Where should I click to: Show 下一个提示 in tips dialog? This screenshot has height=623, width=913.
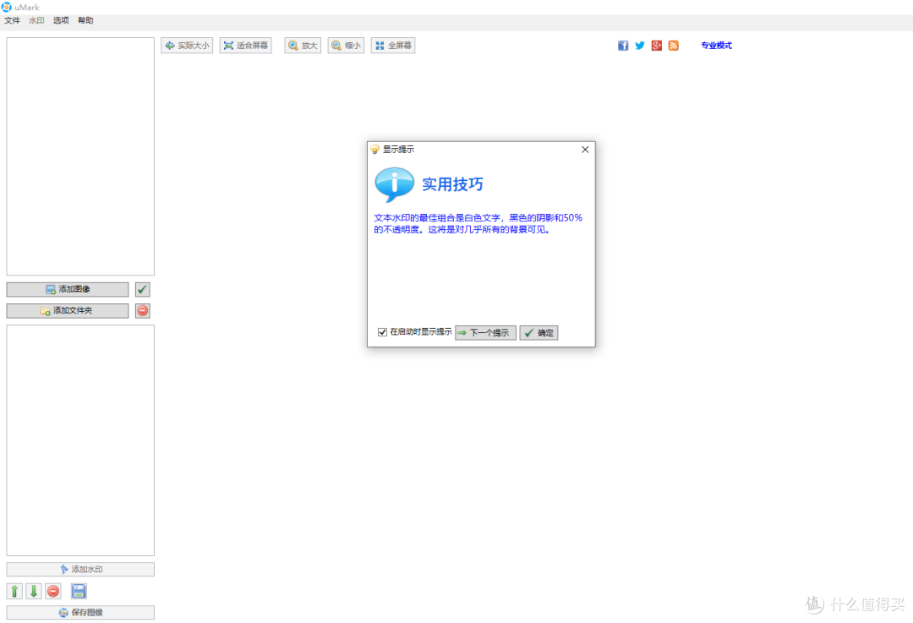coord(485,333)
